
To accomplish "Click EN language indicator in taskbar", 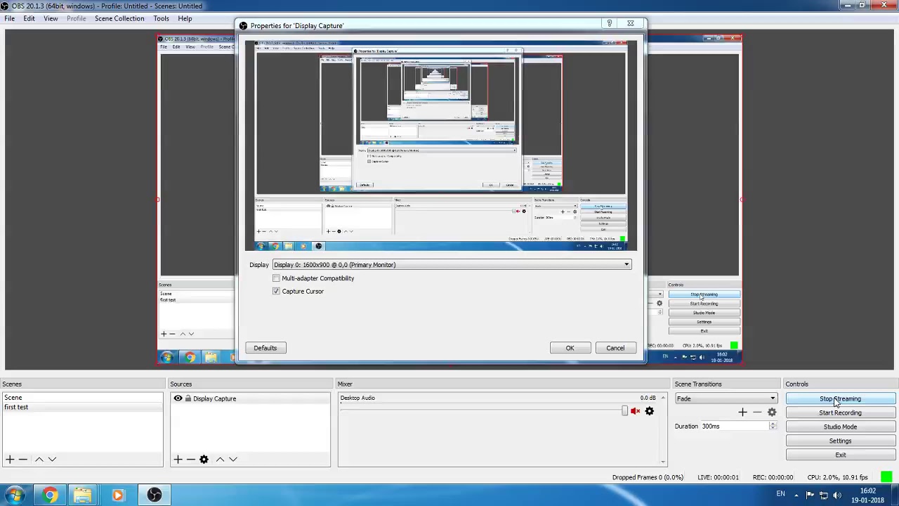I will click(x=780, y=493).
